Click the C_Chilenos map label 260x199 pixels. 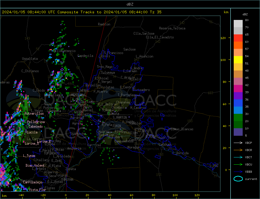pyautogui.click(x=30, y=71)
